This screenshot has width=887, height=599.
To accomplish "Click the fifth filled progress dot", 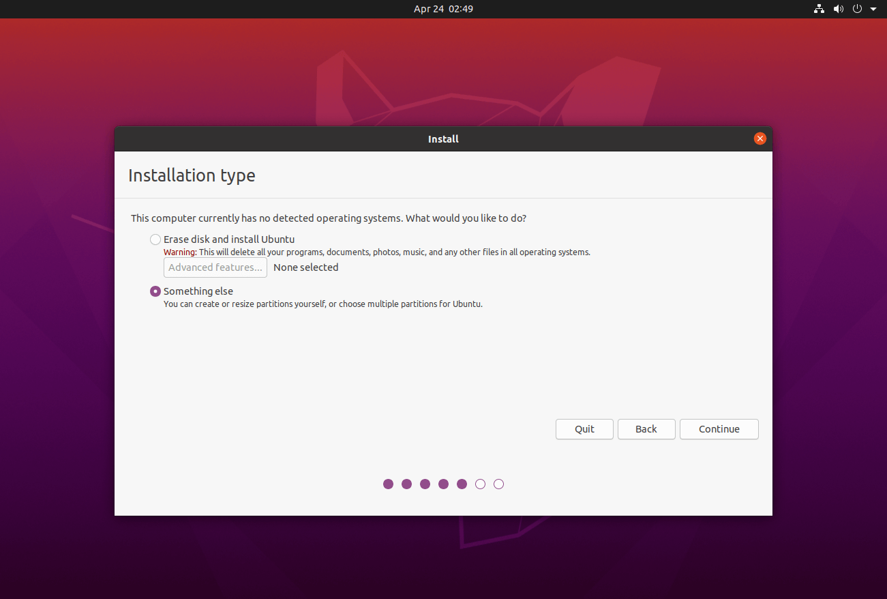I will coord(462,484).
